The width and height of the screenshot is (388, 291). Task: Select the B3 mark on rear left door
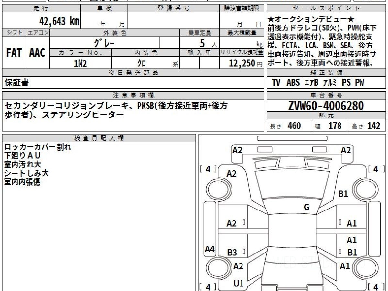[232, 253]
